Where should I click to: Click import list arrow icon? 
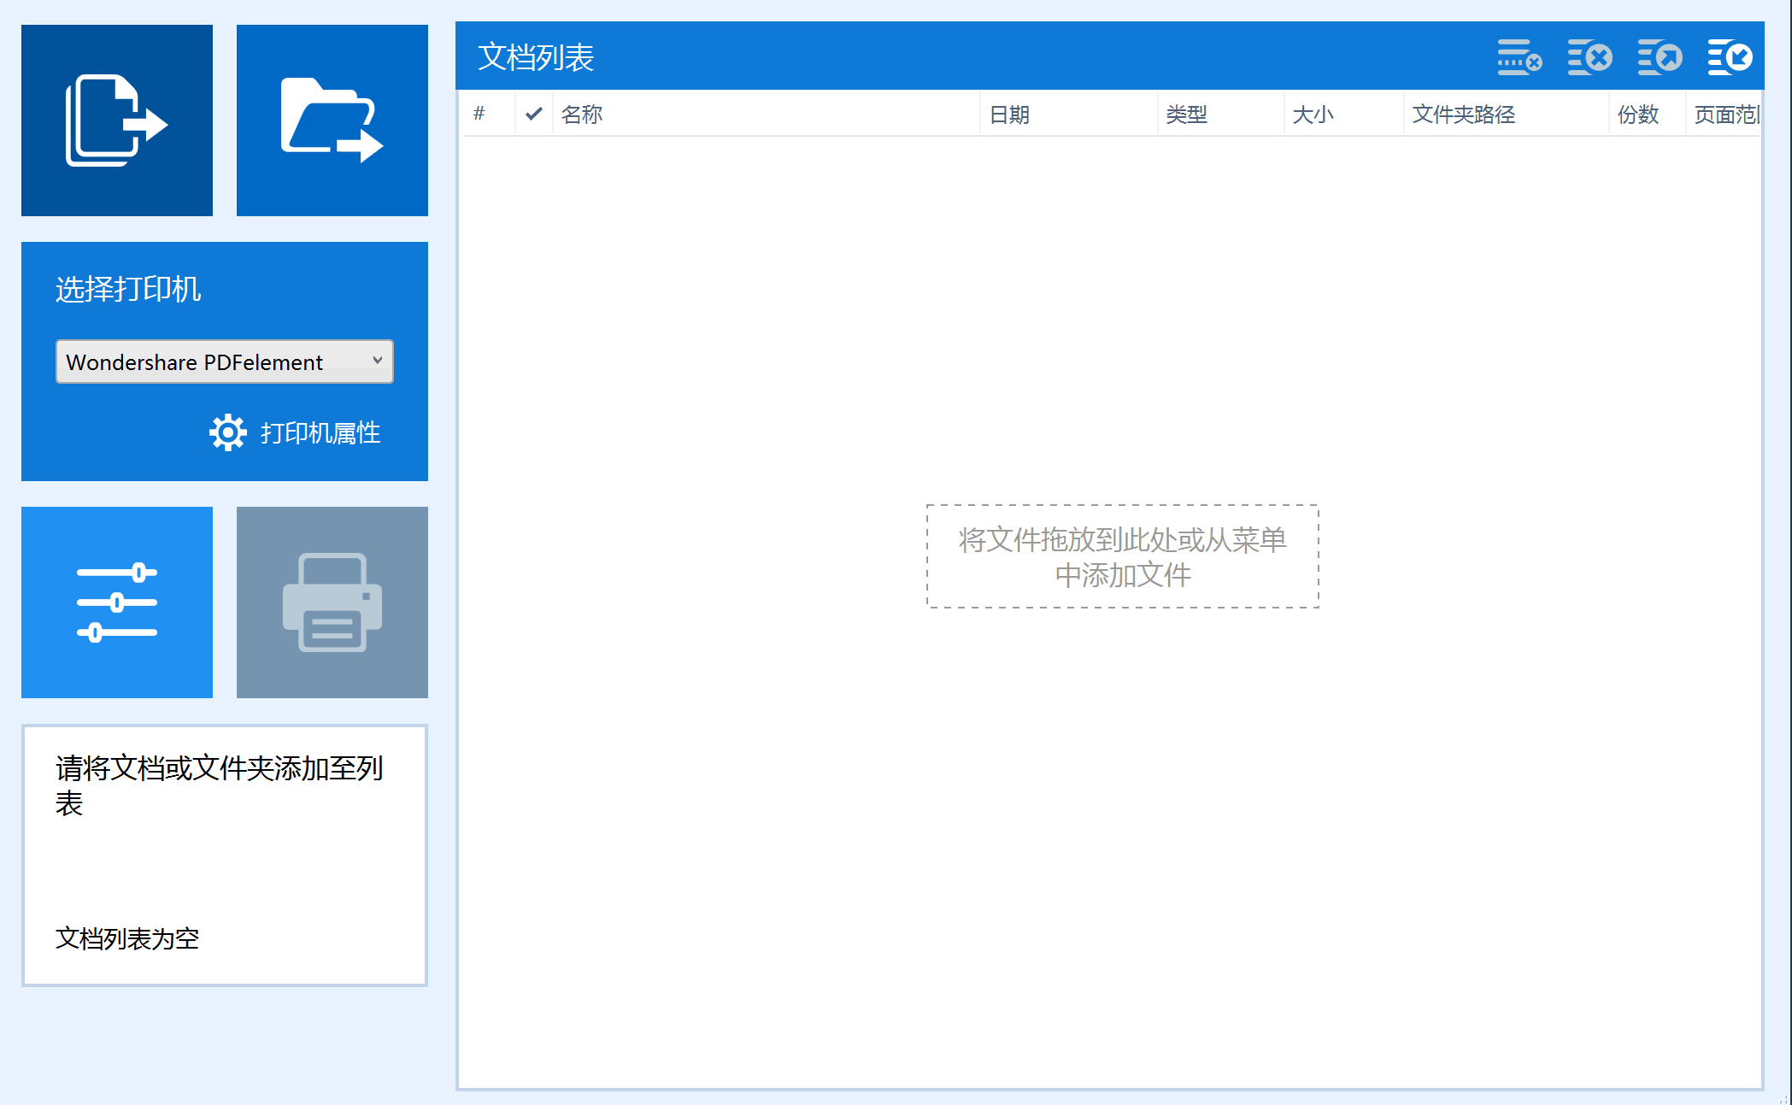click(1730, 57)
